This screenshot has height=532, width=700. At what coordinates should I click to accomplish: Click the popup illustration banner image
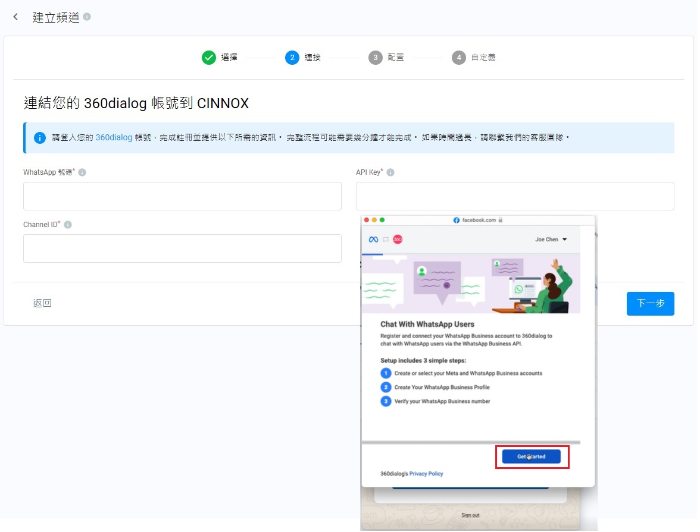[x=470, y=284]
